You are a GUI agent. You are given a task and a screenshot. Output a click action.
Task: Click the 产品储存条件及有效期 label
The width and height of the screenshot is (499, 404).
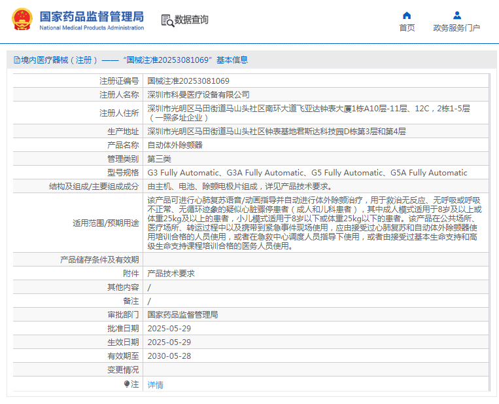pyautogui.click(x=99, y=260)
